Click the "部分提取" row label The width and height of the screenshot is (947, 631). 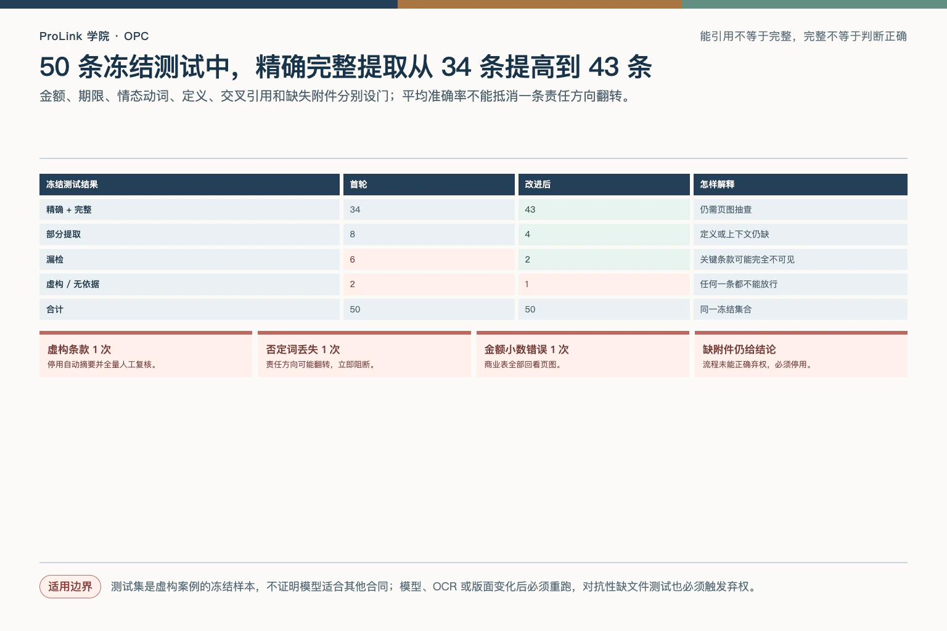click(x=64, y=234)
